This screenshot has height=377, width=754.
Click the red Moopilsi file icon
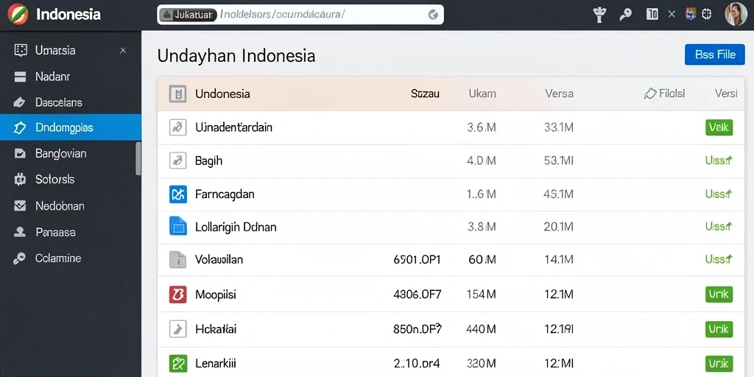(x=177, y=294)
